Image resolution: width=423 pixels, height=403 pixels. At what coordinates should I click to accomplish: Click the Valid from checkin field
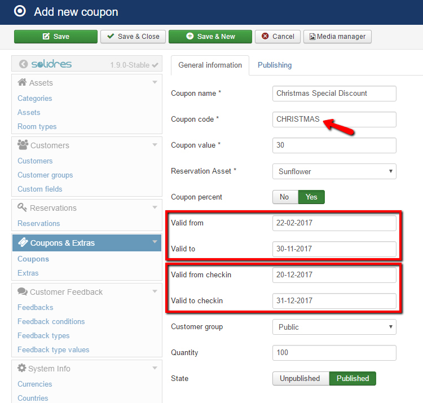334,275
